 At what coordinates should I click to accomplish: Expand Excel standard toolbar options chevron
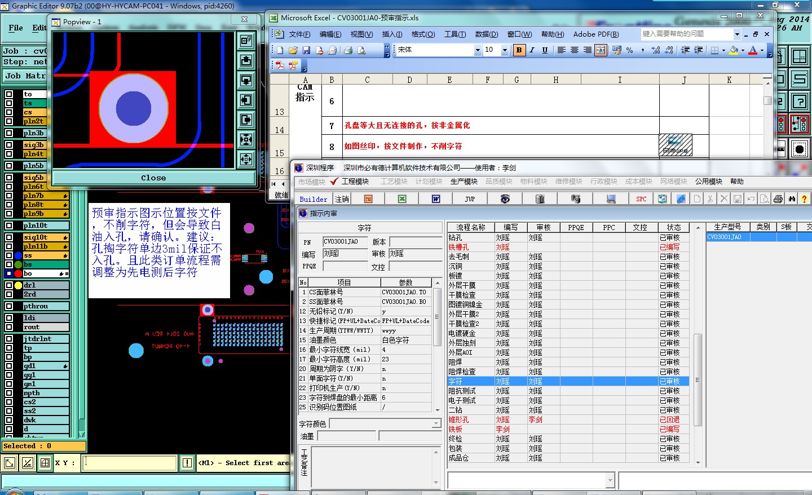coord(387,50)
